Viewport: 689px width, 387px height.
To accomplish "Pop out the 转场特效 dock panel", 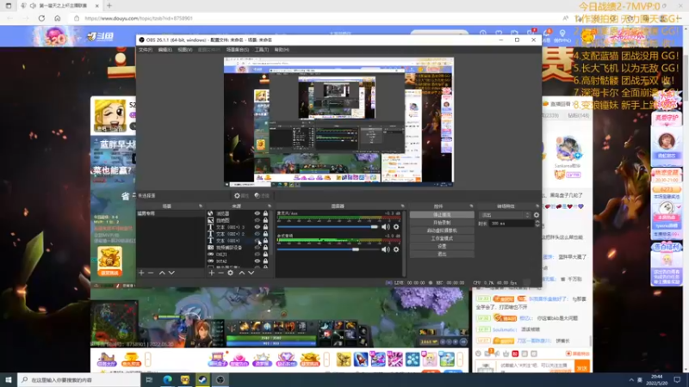I will tap(537, 206).
